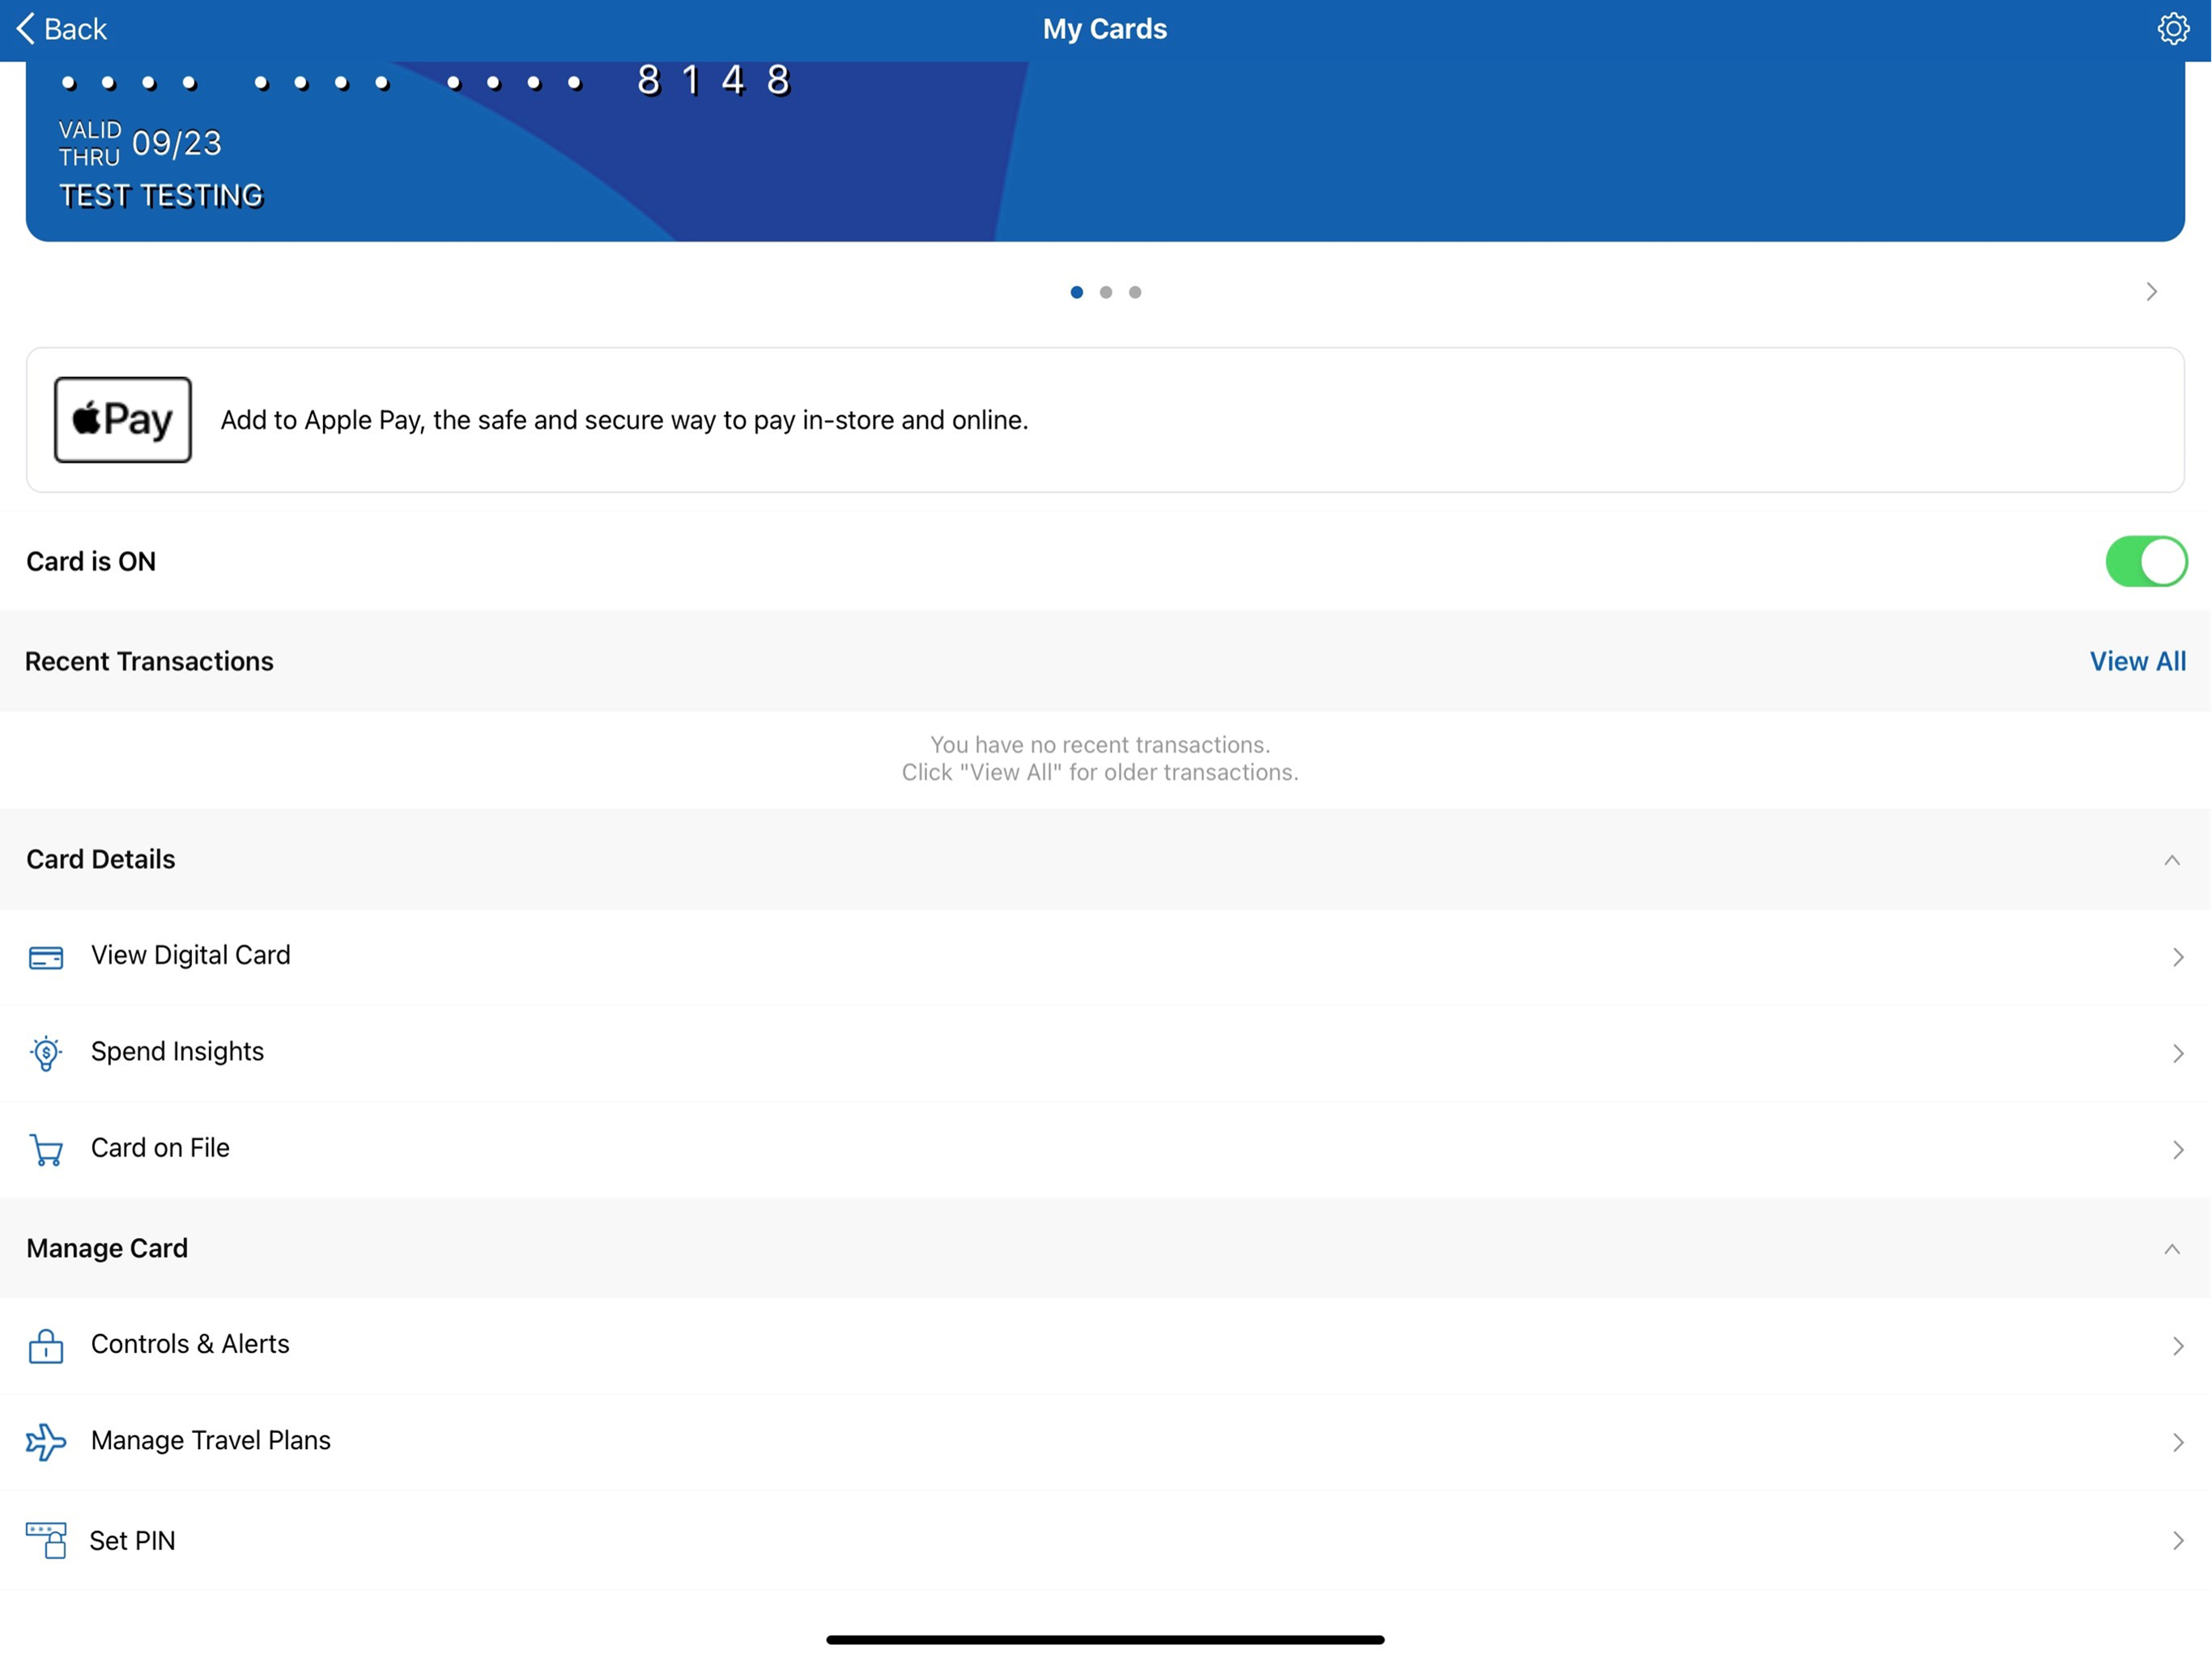Tap the Manage Travel Plans airplane icon
The width and height of the screenshot is (2212, 1657).
click(46, 1441)
